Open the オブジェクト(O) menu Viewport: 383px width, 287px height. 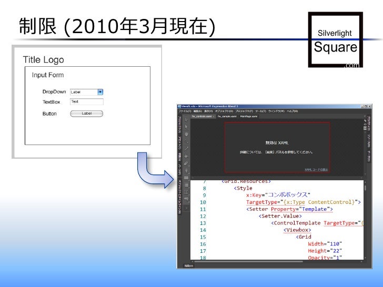click(224, 111)
